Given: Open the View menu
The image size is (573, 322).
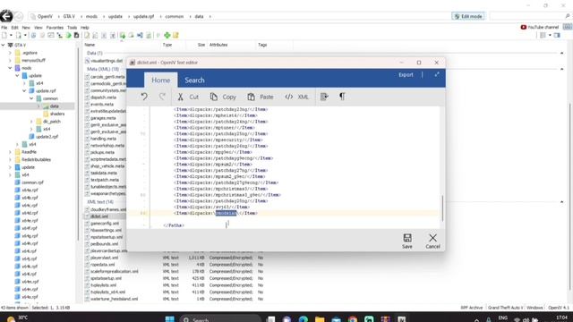Looking at the screenshot, I should point(38,28).
